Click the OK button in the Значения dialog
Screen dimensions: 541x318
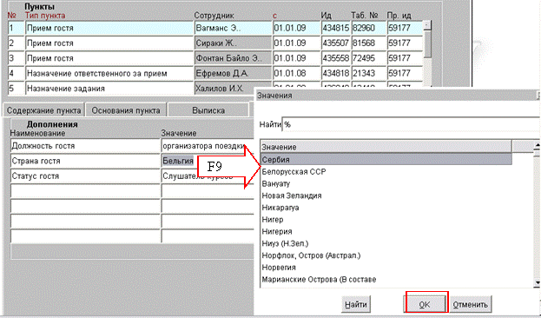(424, 305)
